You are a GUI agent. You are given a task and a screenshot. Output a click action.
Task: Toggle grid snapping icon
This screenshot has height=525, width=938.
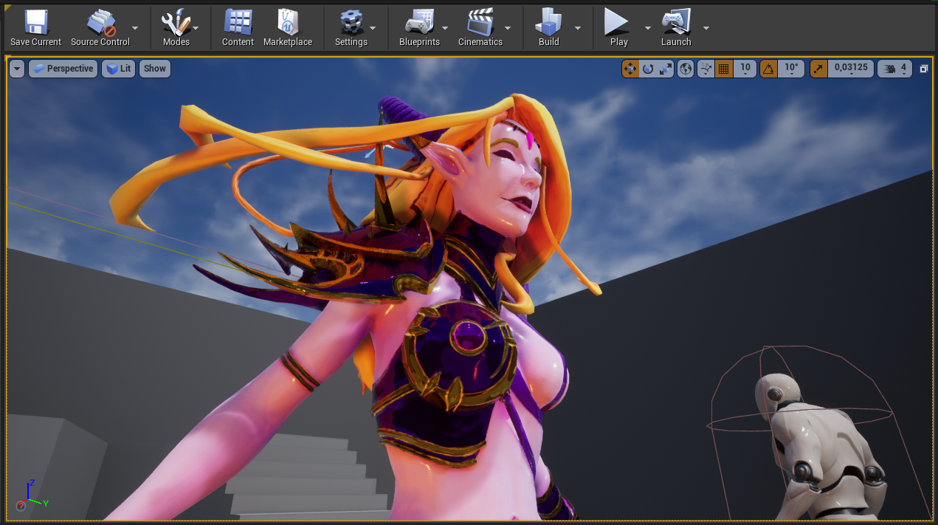[724, 69]
